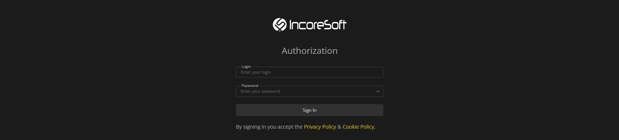
Task: Reveal hidden password characters via eye icon
Action: (378, 91)
